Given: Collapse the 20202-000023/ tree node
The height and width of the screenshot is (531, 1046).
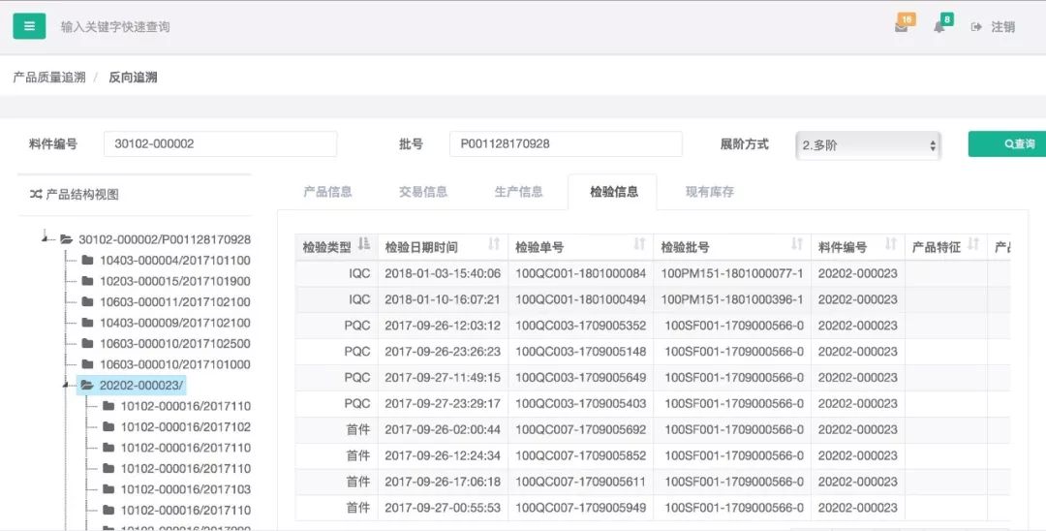Looking at the screenshot, I should click(67, 385).
